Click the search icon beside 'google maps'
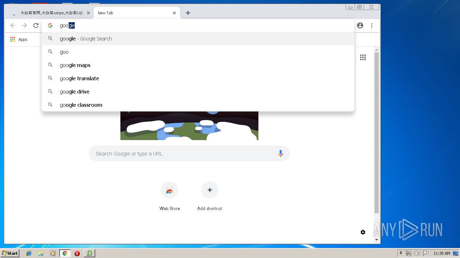This screenshot has width=460, height=258. (x=50, y=65)
